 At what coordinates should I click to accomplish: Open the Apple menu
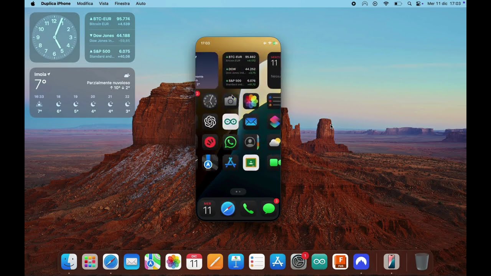pos(33,3)
